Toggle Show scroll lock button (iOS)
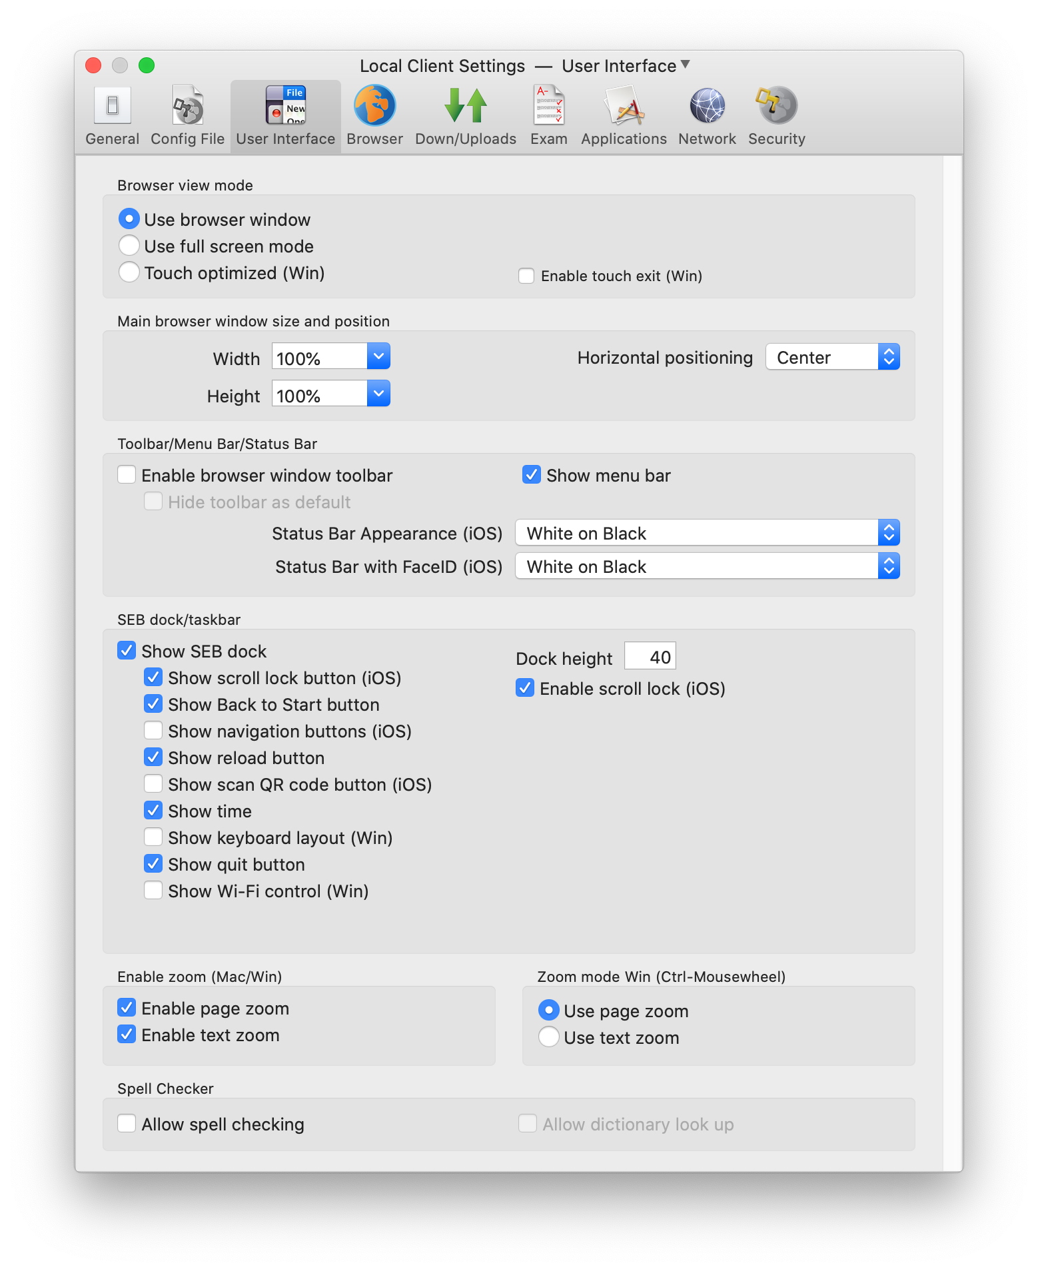The image size is (1038, 1271). coord(153,677)
